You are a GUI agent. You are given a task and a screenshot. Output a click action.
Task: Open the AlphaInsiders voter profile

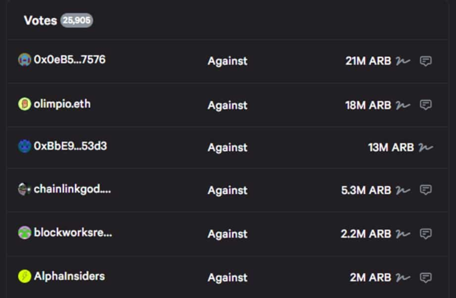click(69, 276)
